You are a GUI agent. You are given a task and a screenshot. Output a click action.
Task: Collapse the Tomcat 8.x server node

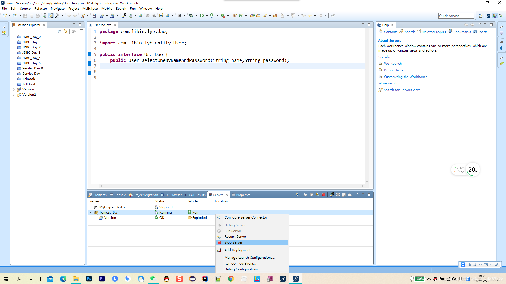pos(91,212)
